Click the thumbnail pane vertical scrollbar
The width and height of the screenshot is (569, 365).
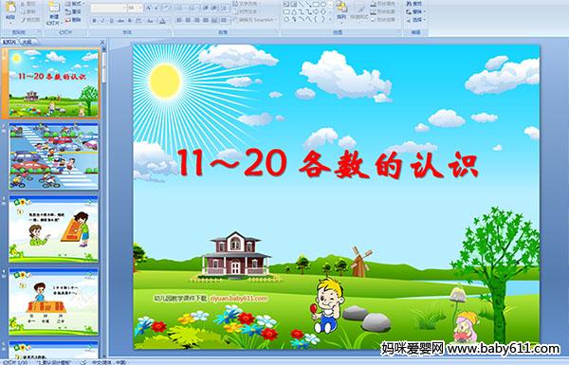(x=104, y=203)
